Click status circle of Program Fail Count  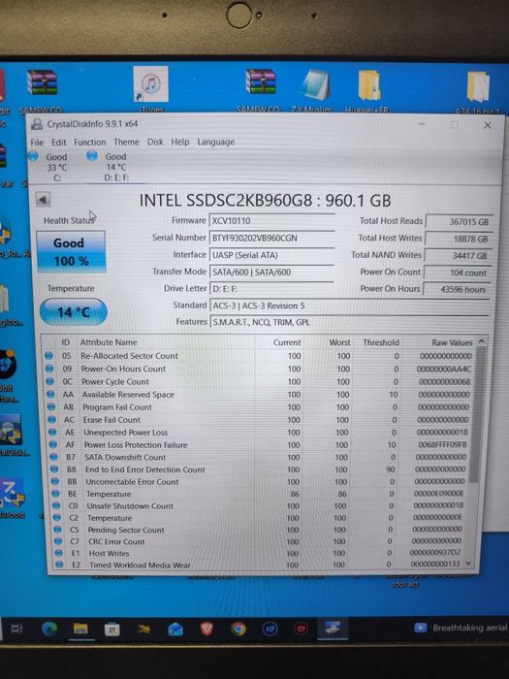(x=51, y=407)
